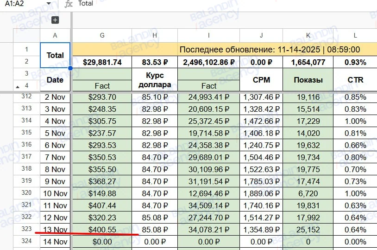This screenshot has width=377, height=250.
Task: Click the CTR header cell
Action: (x=355, y=80)
